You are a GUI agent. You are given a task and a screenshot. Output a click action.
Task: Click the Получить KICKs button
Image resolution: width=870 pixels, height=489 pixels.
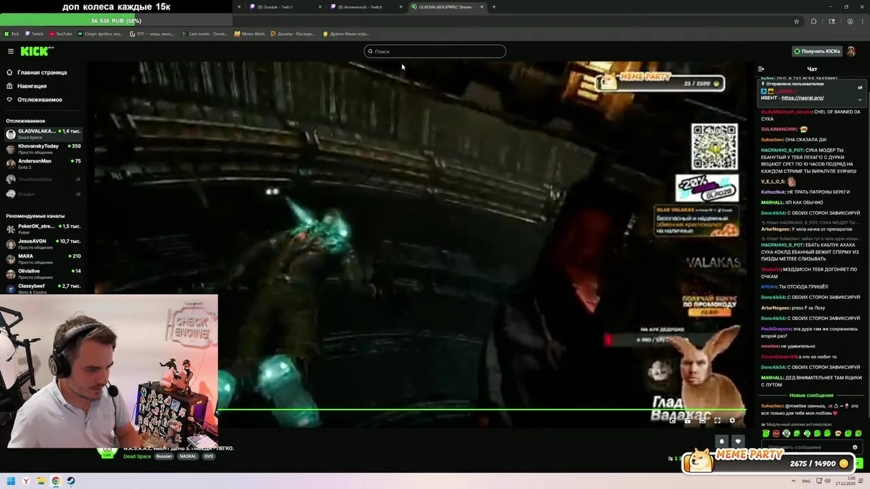817,51
